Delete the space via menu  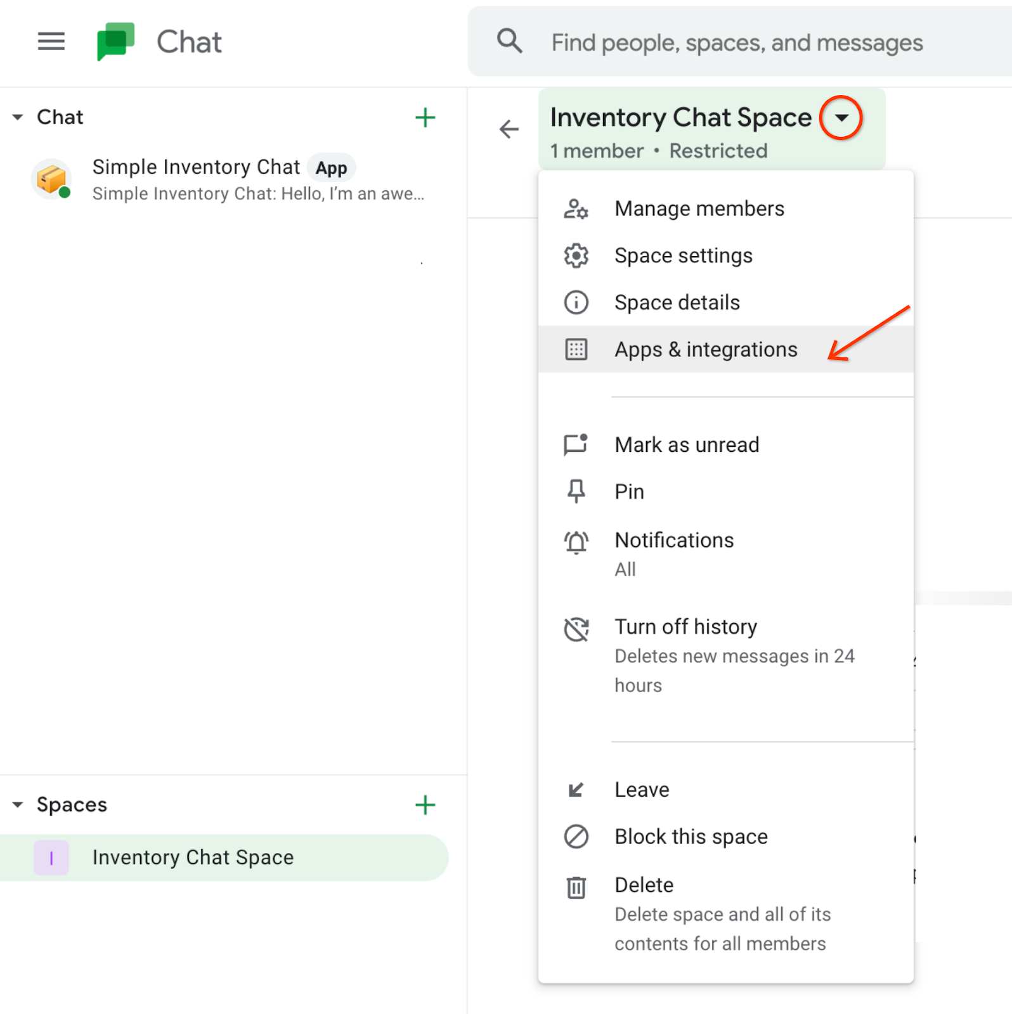(644, 885)
